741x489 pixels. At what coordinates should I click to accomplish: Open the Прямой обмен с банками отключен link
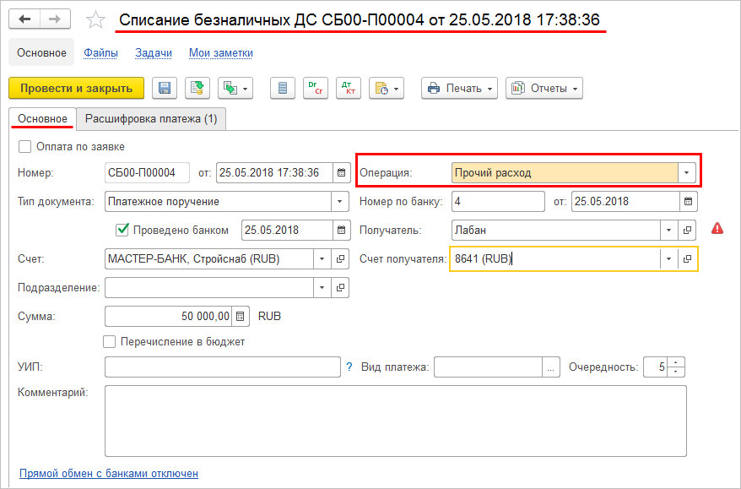click(109, 474)
